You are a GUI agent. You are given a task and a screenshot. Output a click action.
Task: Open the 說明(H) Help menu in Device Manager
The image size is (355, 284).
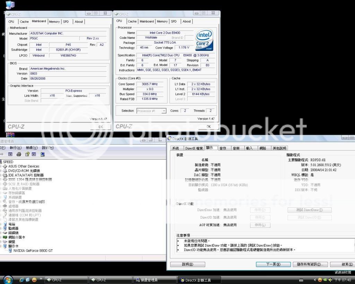point(48,148)
